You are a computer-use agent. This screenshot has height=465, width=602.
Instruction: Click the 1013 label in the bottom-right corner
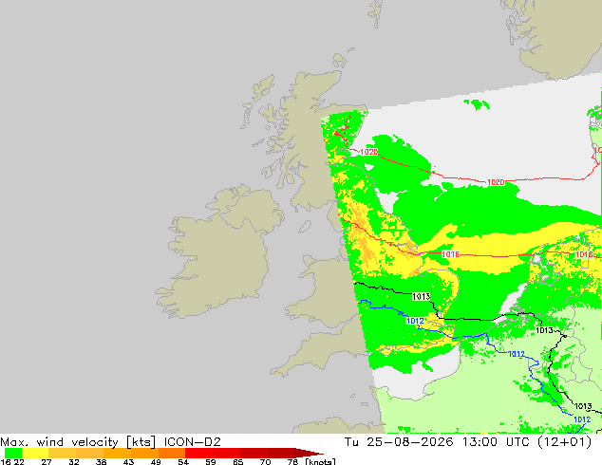tap(583, 406)
